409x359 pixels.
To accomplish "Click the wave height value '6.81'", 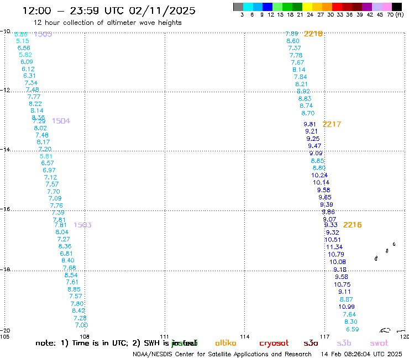I will pyautogui.click(x=66, y=254).
